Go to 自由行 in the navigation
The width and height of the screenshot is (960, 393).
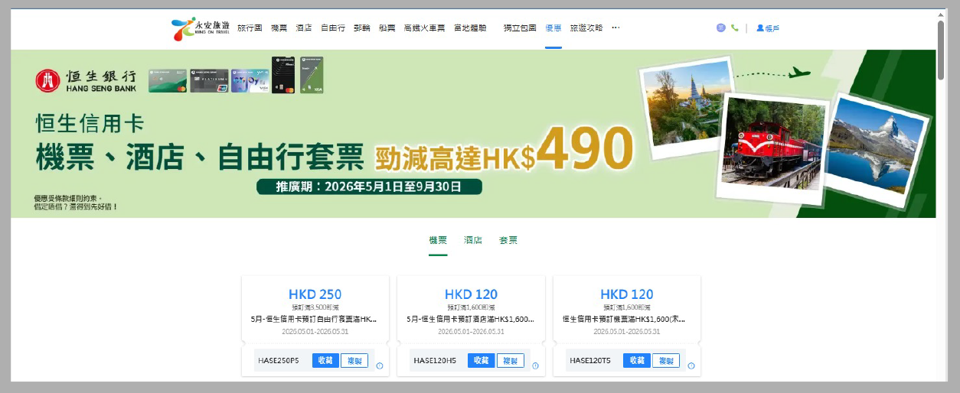[x=333, y=28]
